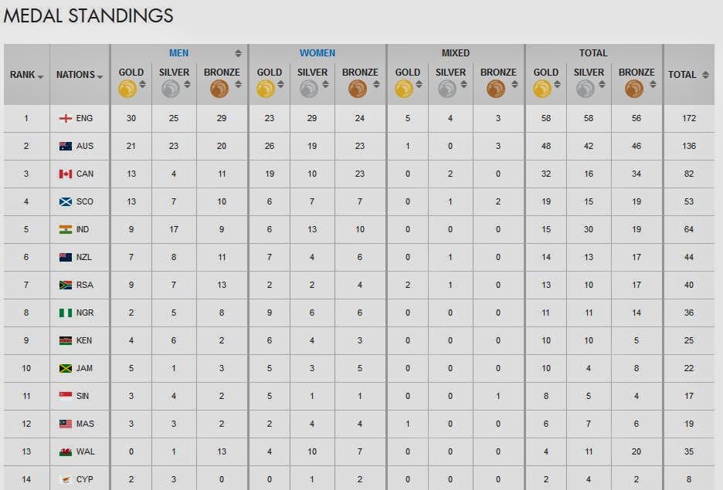This screenshot has height=490, width=723.
Task: Click the Australia flag icon
Action: [x=66, y=146]
